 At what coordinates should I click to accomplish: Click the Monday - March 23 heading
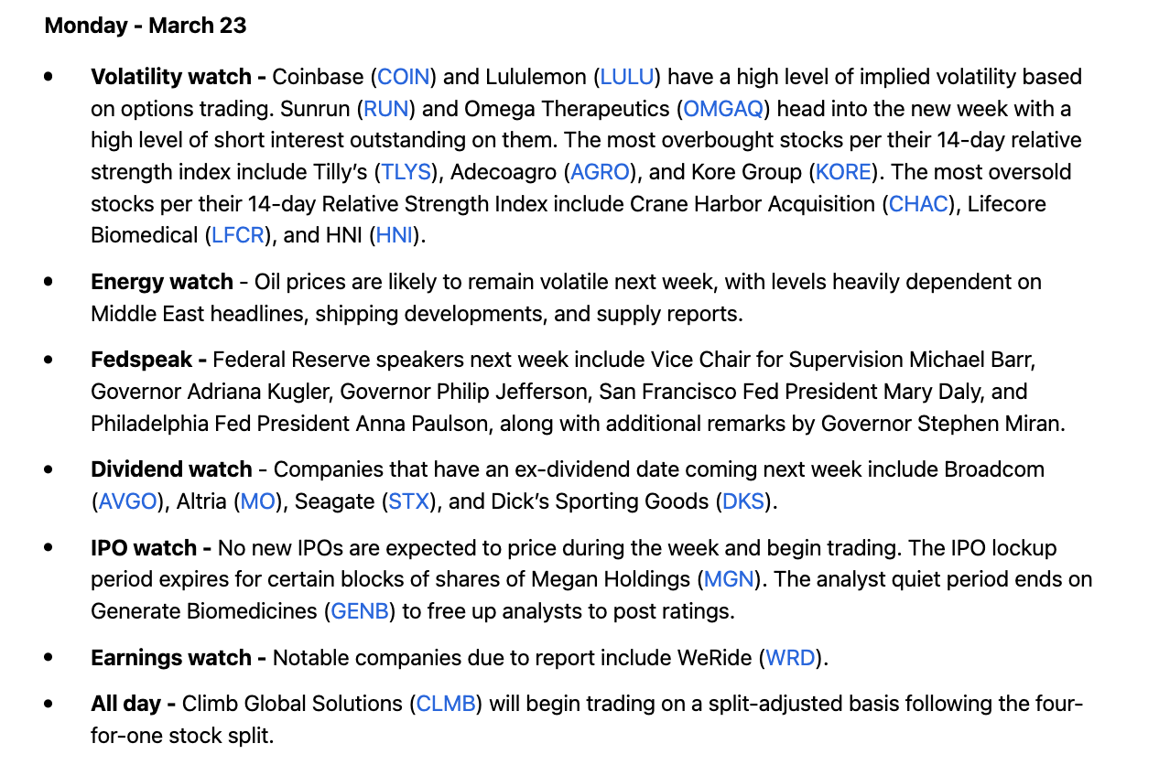tap(146, 26)
